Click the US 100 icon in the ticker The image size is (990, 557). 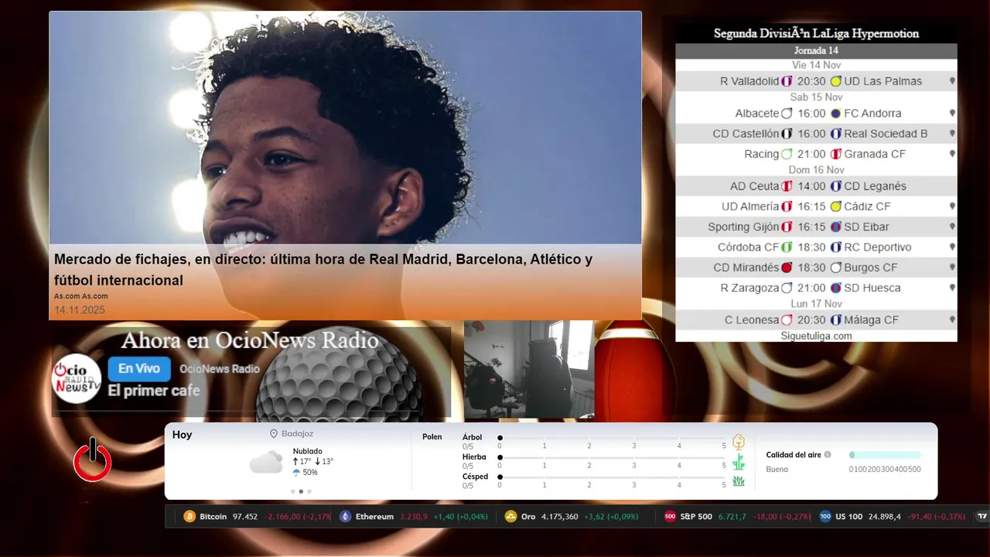coord(825,517)
